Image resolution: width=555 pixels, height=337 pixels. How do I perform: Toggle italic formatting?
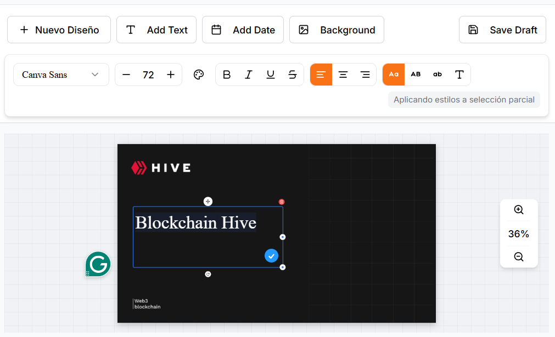pos(249,75)
